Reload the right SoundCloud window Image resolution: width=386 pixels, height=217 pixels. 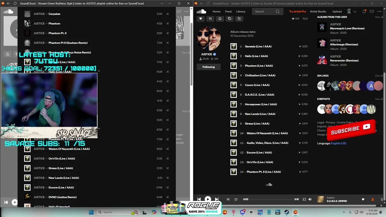pos(208,4)
